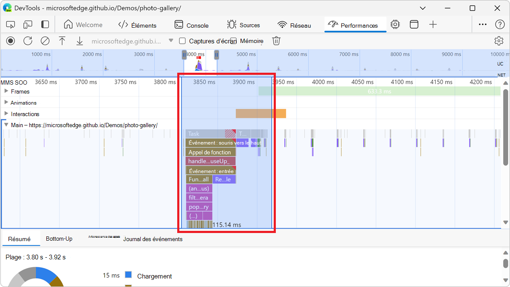This screenshot has height=287, width=510.
Task: Enable the Captures d'écran checkbox
Action: [x=182, y=41]
